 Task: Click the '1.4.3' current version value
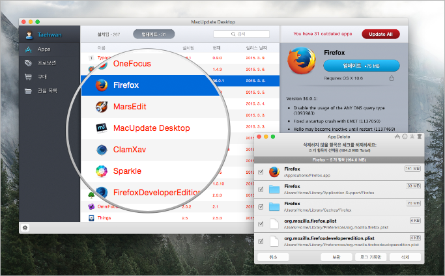[217, 69]
